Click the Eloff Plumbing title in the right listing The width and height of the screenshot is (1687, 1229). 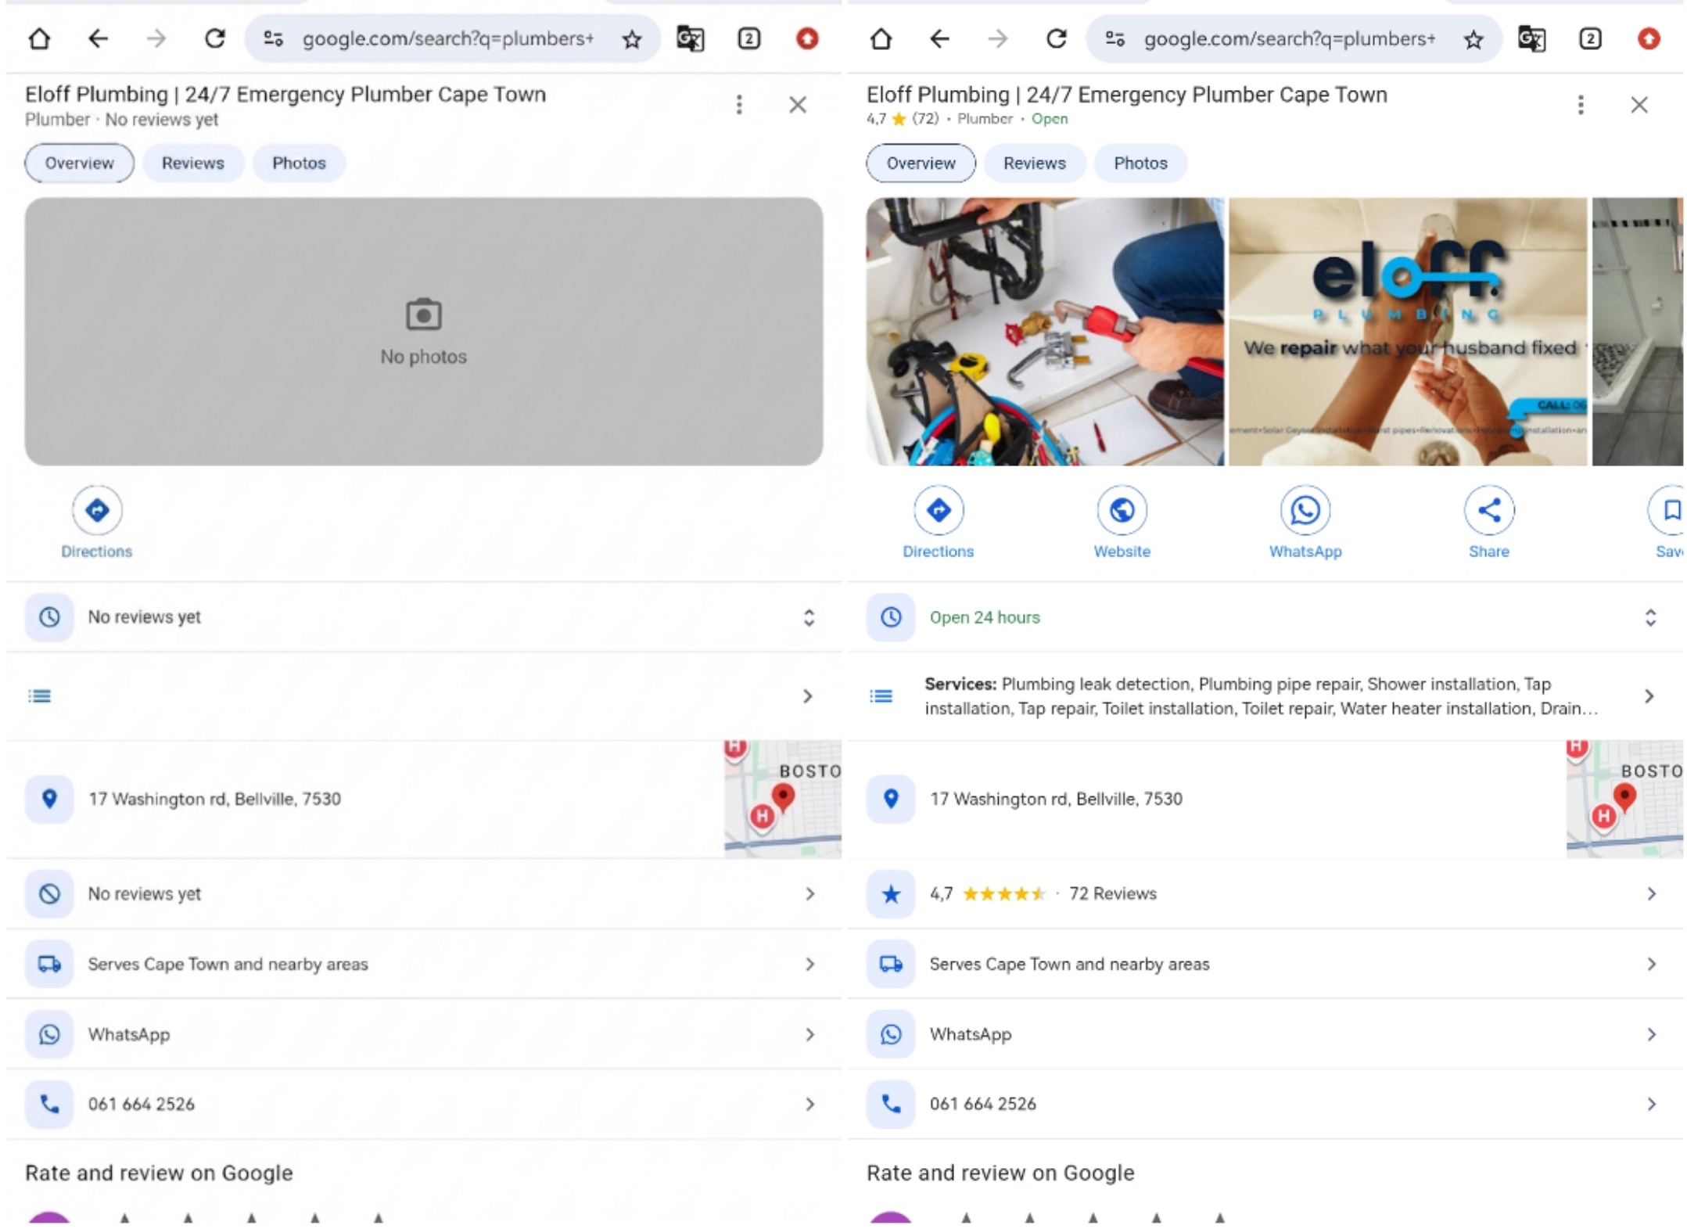pos(1126,95)
